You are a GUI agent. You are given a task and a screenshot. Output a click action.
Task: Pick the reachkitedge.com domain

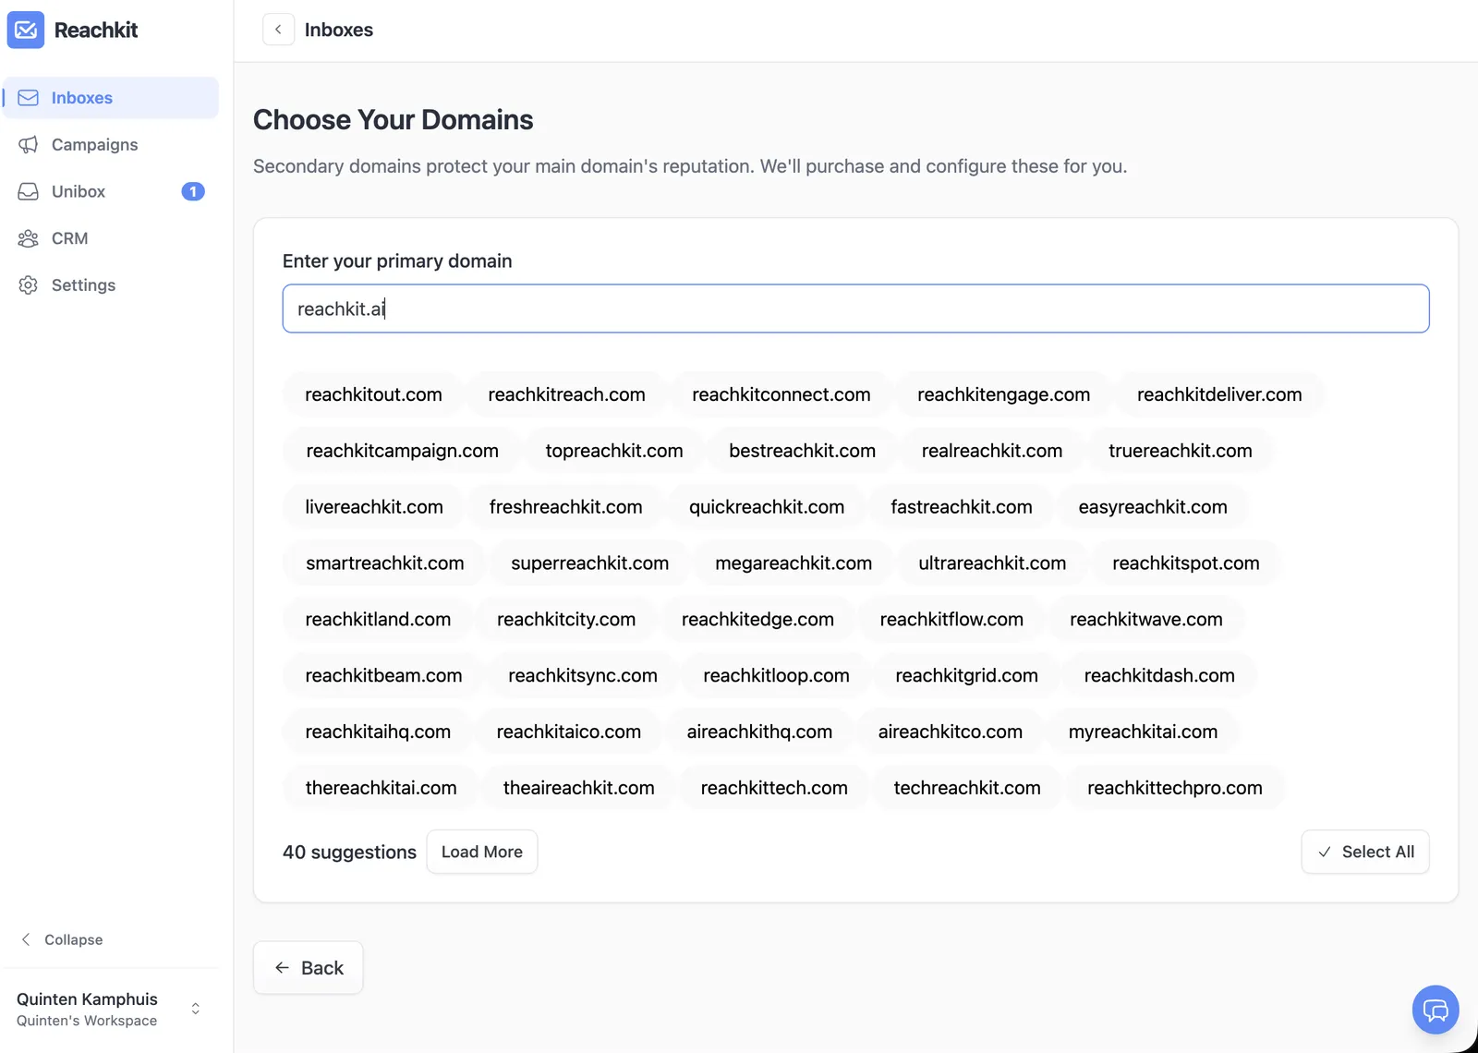coord(757,620)
